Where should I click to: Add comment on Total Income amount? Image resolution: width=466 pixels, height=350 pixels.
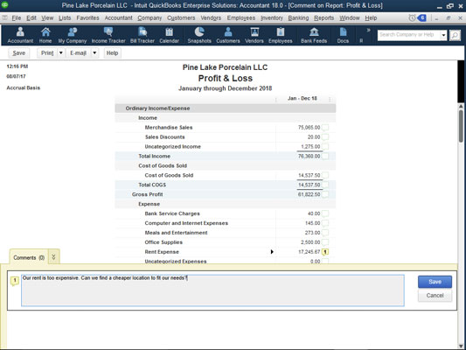point(325,156)
